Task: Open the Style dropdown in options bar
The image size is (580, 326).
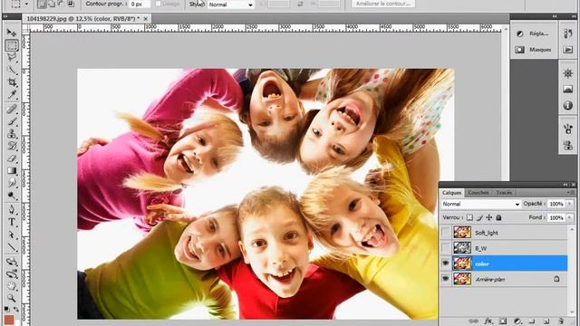Action: click(x=230, y=5)
